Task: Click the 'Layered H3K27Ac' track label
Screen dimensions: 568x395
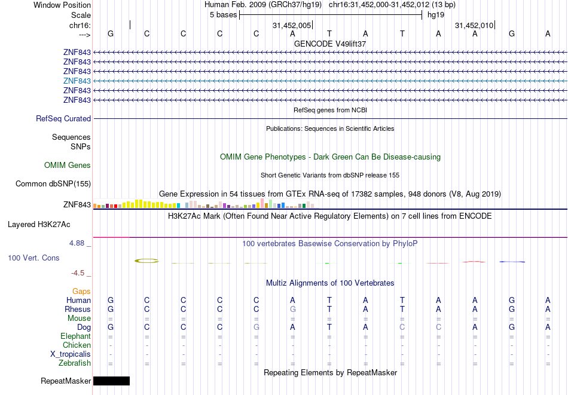Action: [39, 225]
